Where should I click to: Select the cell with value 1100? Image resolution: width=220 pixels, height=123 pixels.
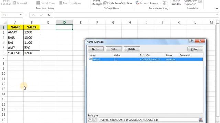click(32, 42)
